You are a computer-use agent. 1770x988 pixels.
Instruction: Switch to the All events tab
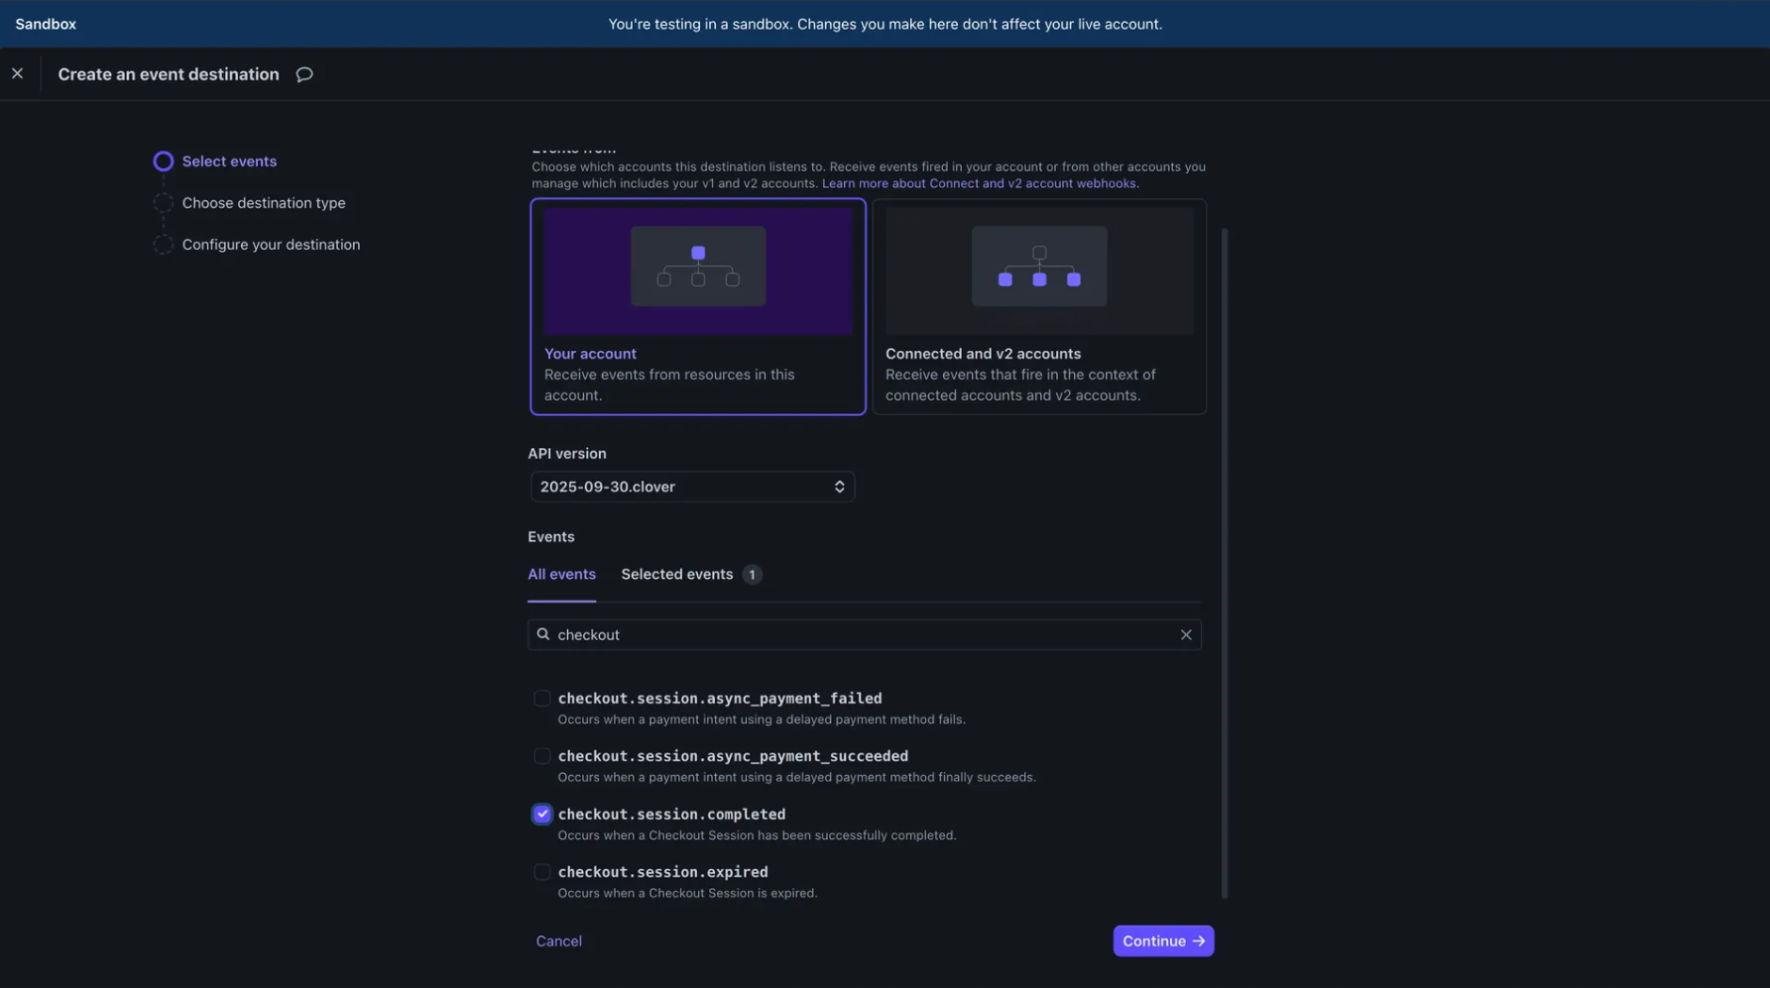(x=561, y=575)
